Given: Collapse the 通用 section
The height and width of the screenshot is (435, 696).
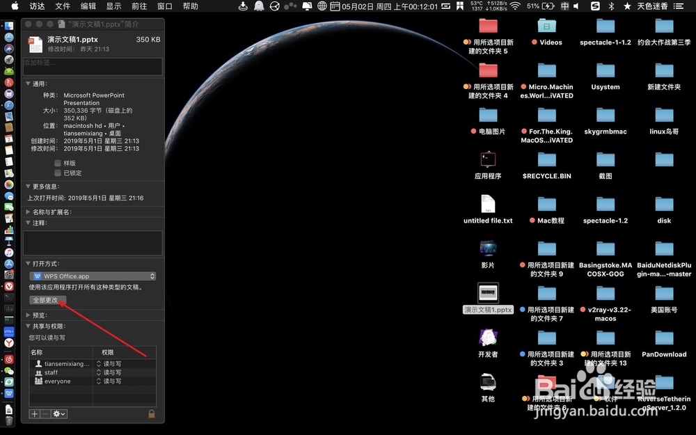Looking at the screenshot, I should 28,84.
